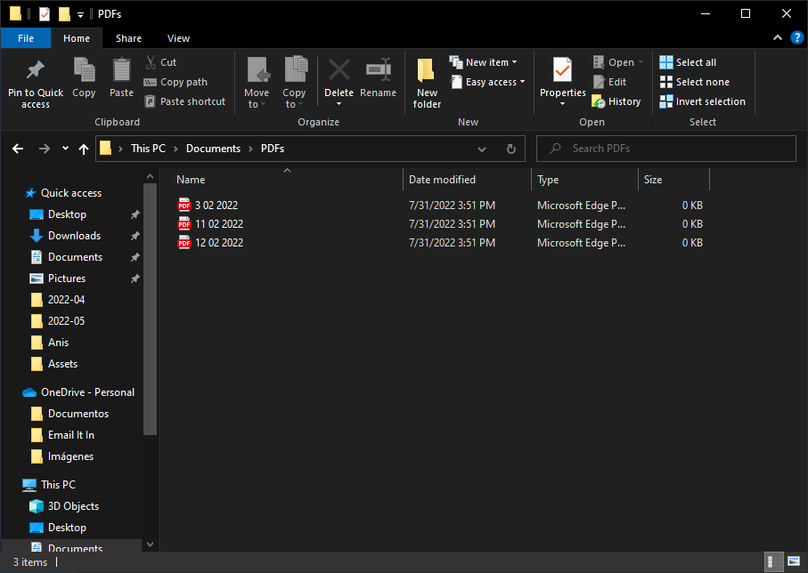Open Pictures in the sidebar
This screenshot has height=573, width=808.
[x=67, y=278]
